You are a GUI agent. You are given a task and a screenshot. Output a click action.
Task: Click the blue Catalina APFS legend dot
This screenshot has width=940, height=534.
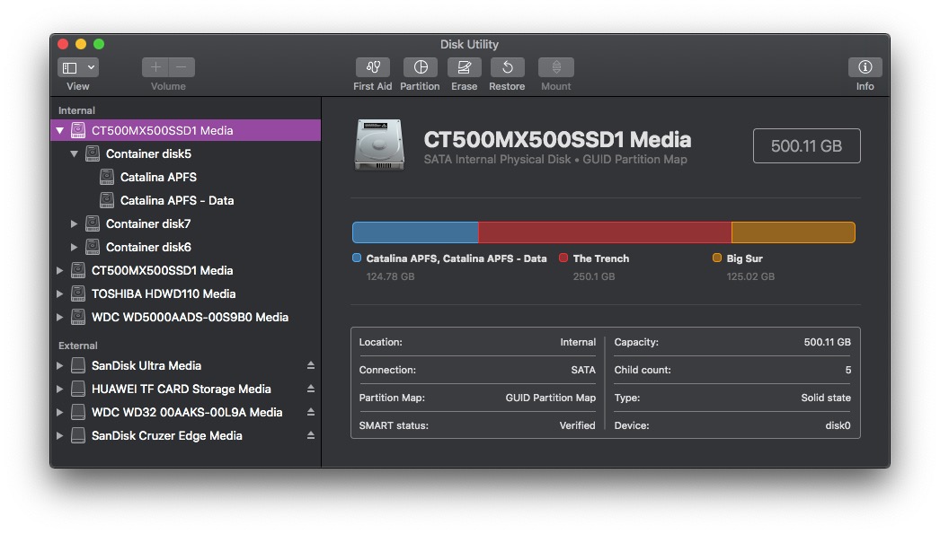click(357, 258)
